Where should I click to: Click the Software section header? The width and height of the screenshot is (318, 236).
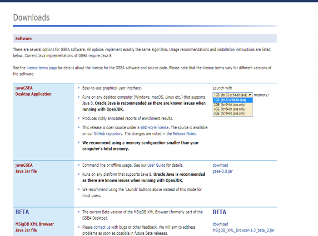point(145,39)
